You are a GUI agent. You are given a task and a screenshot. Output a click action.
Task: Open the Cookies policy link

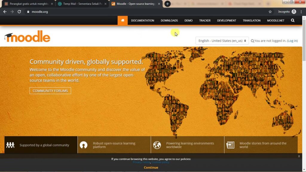[160, 162]
